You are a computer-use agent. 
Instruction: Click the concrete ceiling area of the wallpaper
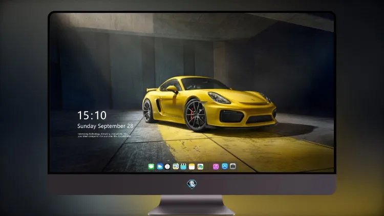(x=172, y=25)
